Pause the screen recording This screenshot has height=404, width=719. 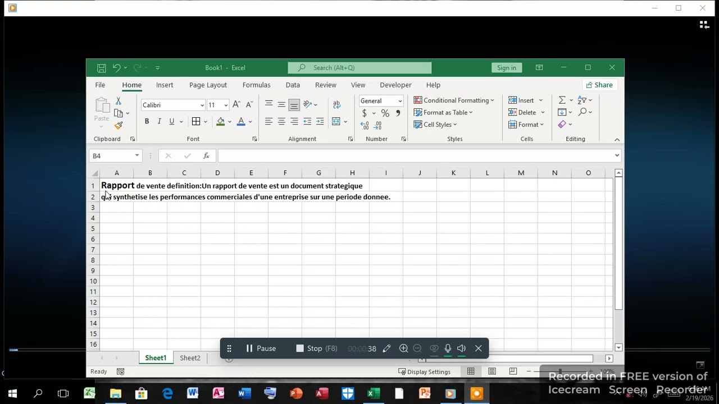pos(261,348)
